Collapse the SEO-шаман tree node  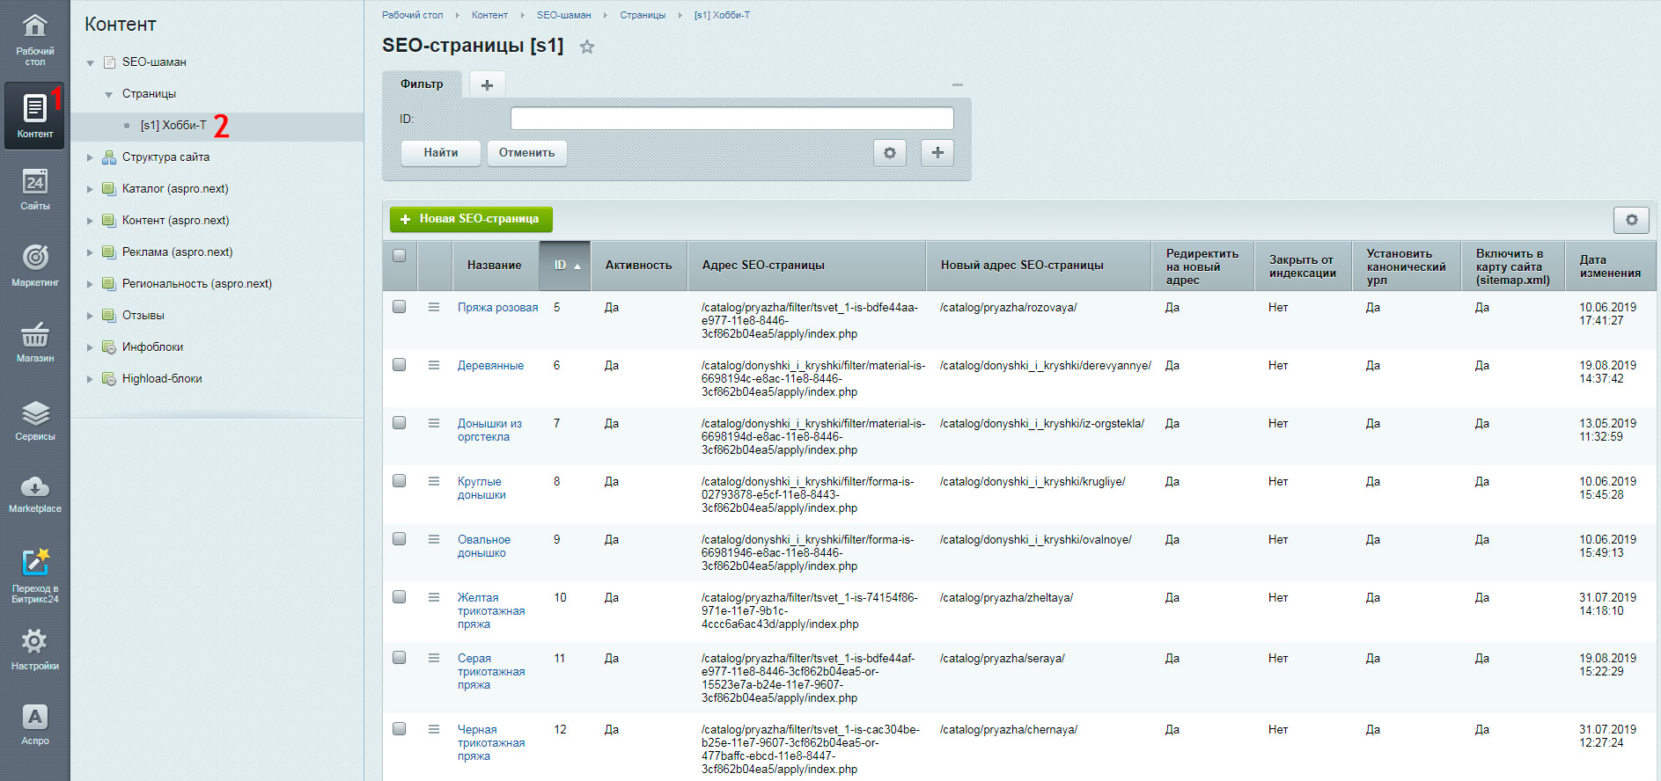click(90, 62)
